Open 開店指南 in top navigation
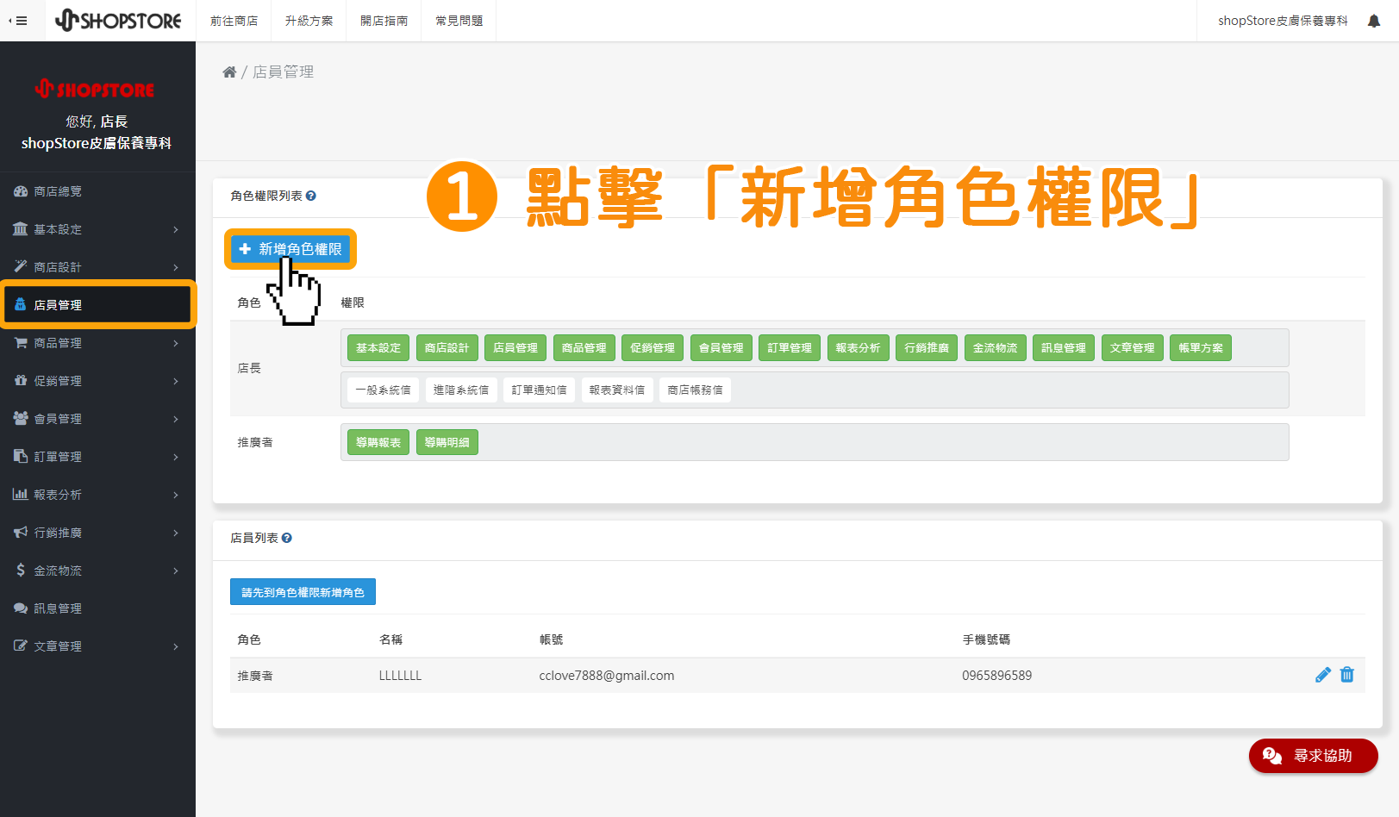Screen dimensions: 1399x817 tap(384, 21)
